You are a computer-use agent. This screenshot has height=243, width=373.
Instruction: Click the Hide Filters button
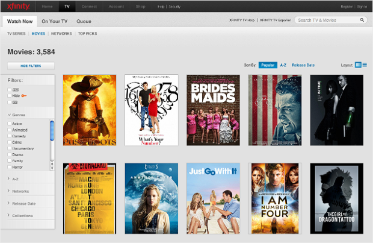31,66
